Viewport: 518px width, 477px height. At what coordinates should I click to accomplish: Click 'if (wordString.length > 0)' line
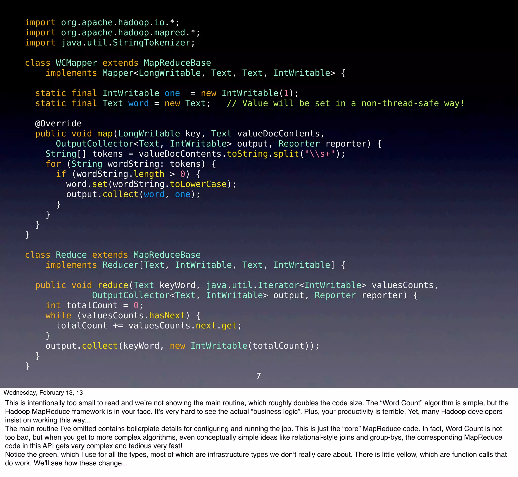[x=128, y=174]
